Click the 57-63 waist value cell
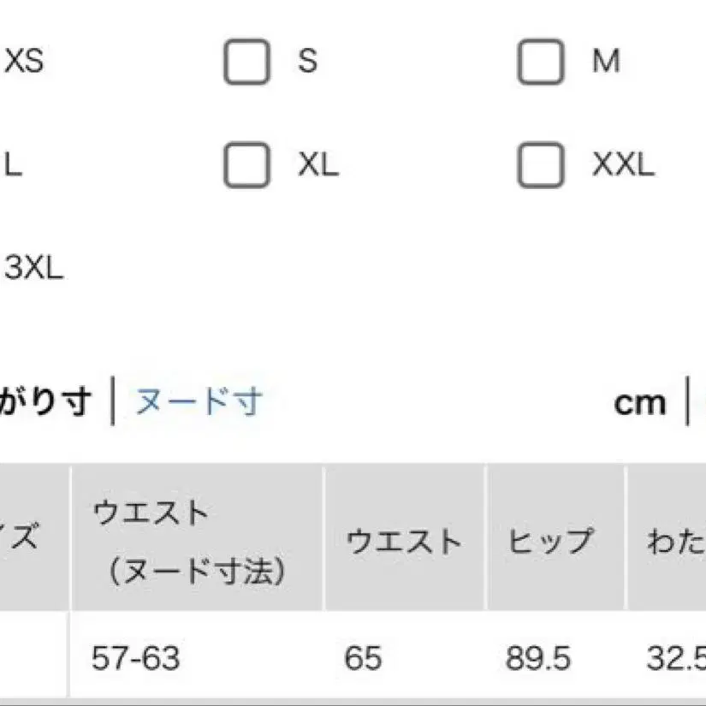This screenshot has width=706, height=706. [x=136, y=658]
